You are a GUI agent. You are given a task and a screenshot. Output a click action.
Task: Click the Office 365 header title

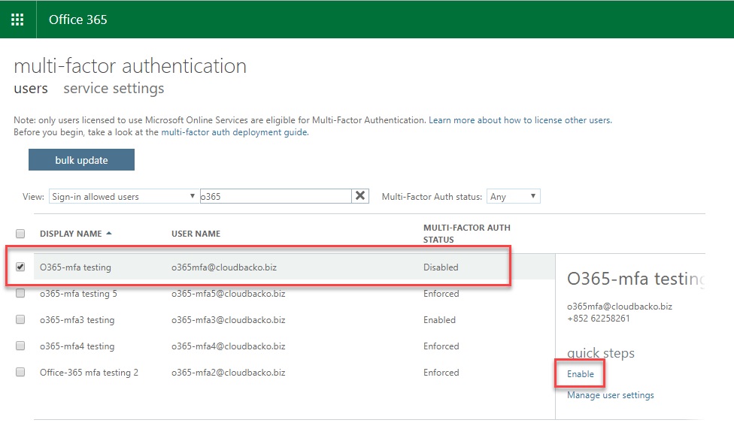pos(77,20)
